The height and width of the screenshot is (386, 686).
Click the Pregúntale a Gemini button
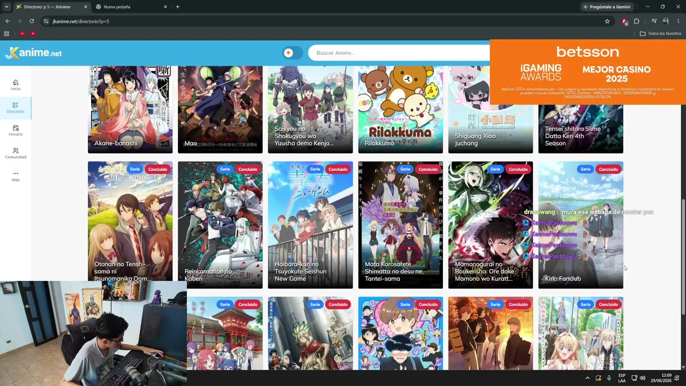(x=606, y=6)
